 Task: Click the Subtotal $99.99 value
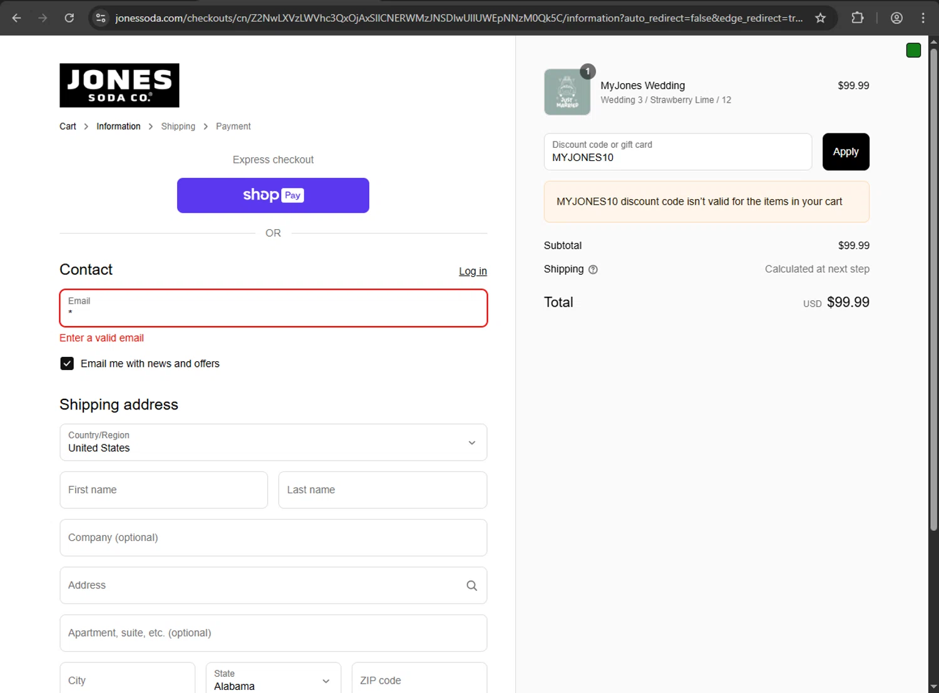pos(854,246)
